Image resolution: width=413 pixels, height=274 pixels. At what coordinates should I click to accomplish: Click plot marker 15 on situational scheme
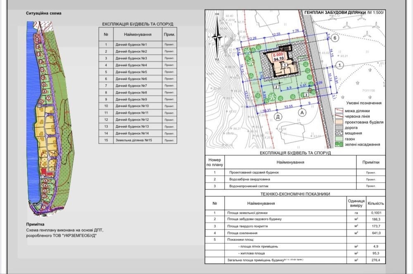38,39
